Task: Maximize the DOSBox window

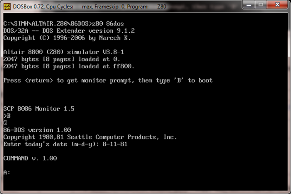Action: pyautogui.click(x=261, y=5)
